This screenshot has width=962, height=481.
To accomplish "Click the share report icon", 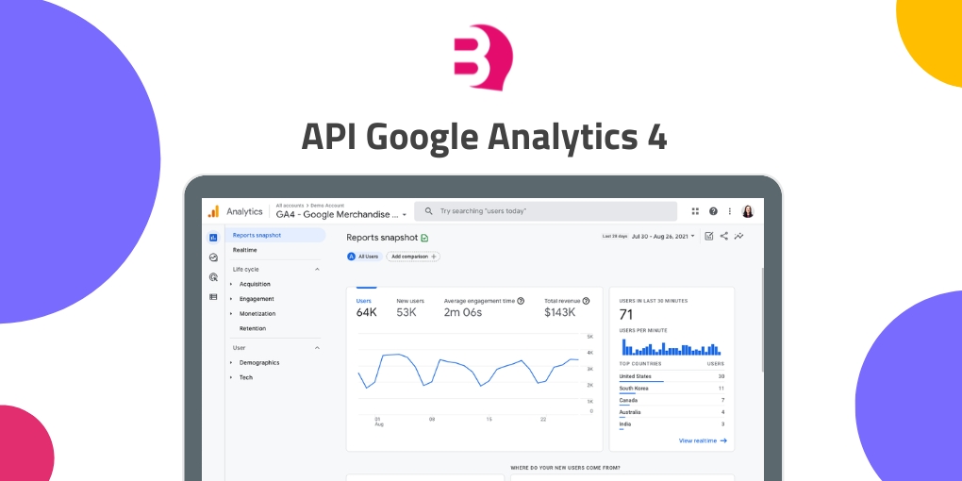I will click(724, 236).
